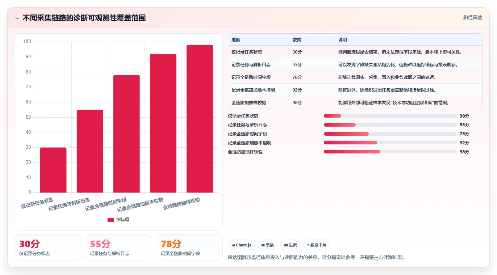Click the 进度 tag chip

pos(290,245)
